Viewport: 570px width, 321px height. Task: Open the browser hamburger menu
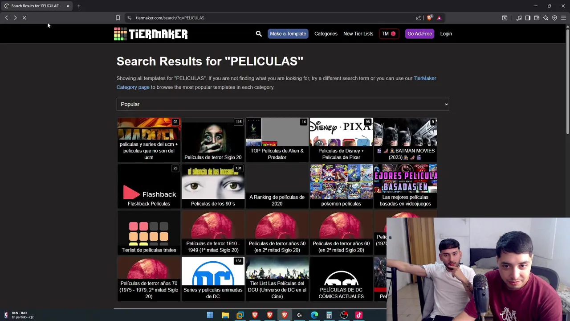tap(563, 18)
